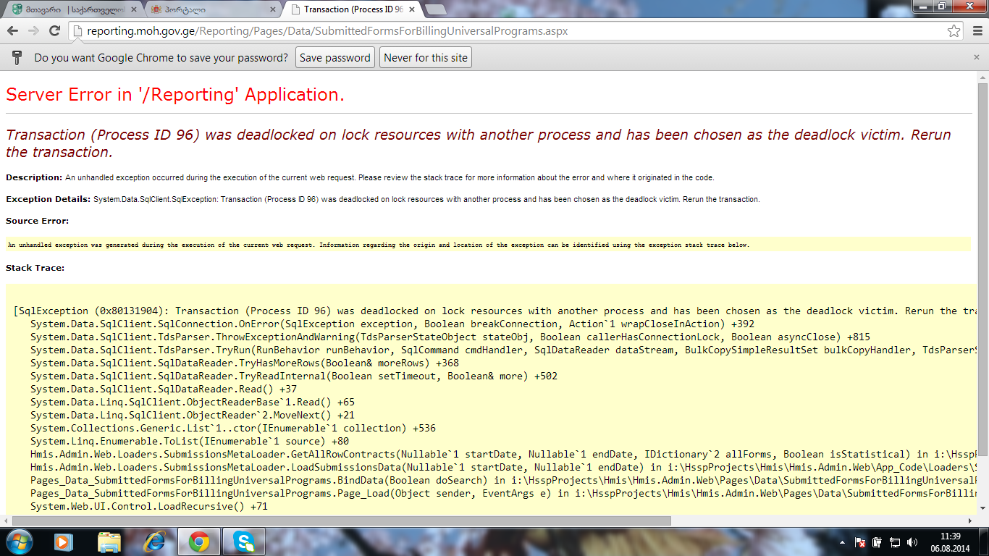Image resolution: width=989 pixels, height=556 pixels.
Task: Open Internet Explorer from the taskbar
Action: point(155,541)
